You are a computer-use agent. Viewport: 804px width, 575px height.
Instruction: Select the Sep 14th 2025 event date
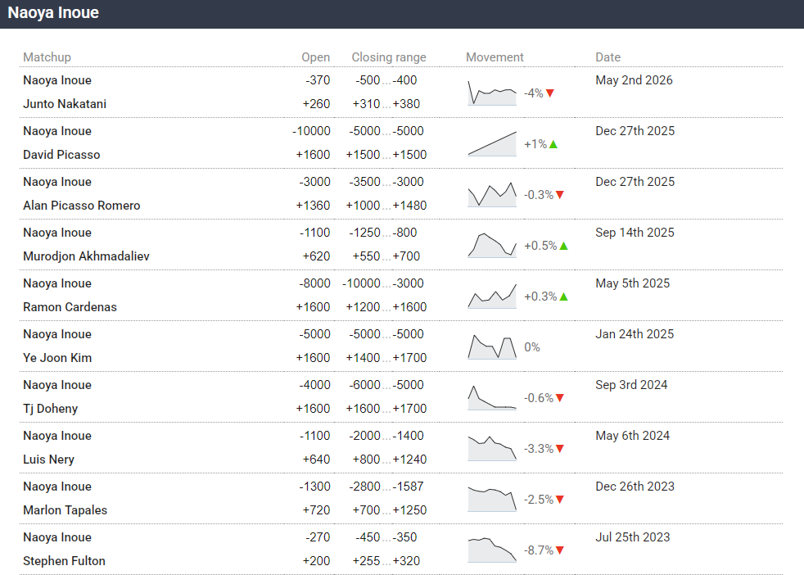[x=635, y=233]
